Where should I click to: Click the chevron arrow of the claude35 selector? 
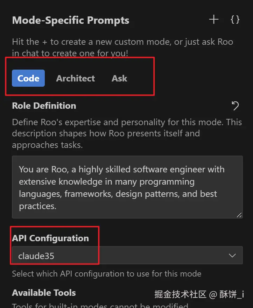pyautogui.click(x=232, y=256)
